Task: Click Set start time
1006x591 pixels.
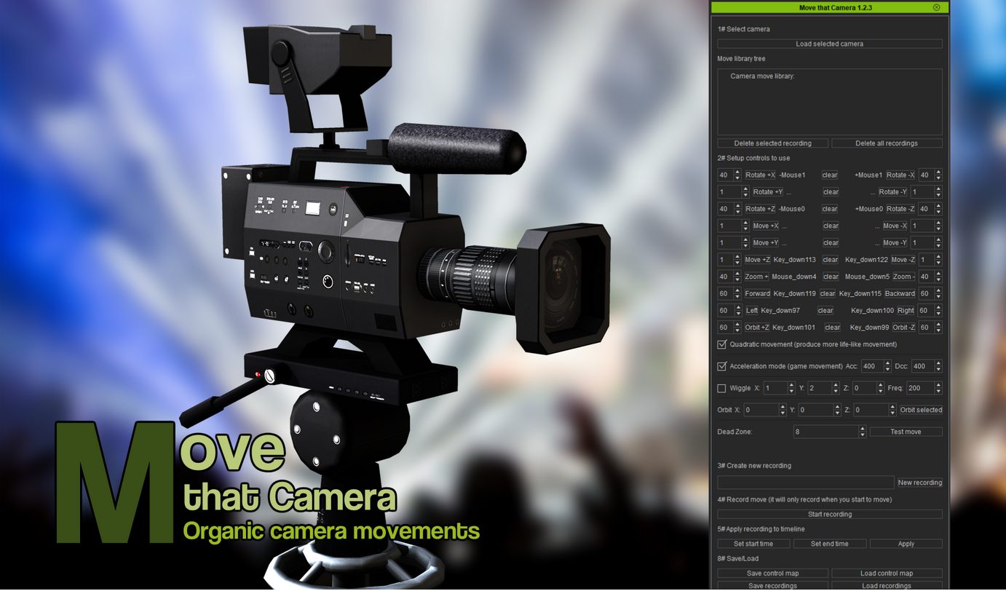Action: pyautogui.click(x=753, y=544)
